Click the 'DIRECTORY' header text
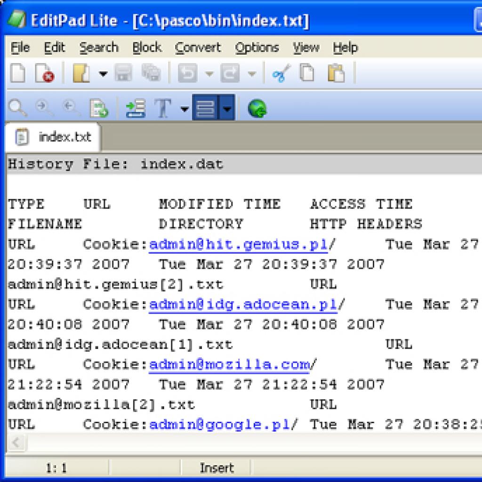Viewport: 482px width, 482px height. point(201,224)
